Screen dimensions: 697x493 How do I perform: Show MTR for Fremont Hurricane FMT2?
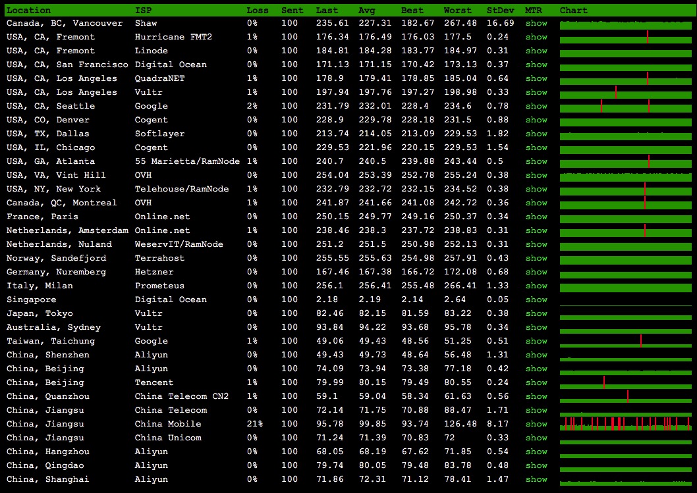(x=536, y=37)
